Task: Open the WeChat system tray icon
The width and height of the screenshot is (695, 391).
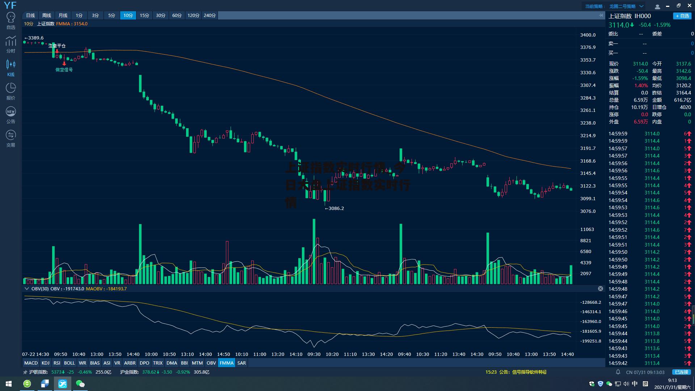Action: tap(609, 384)
